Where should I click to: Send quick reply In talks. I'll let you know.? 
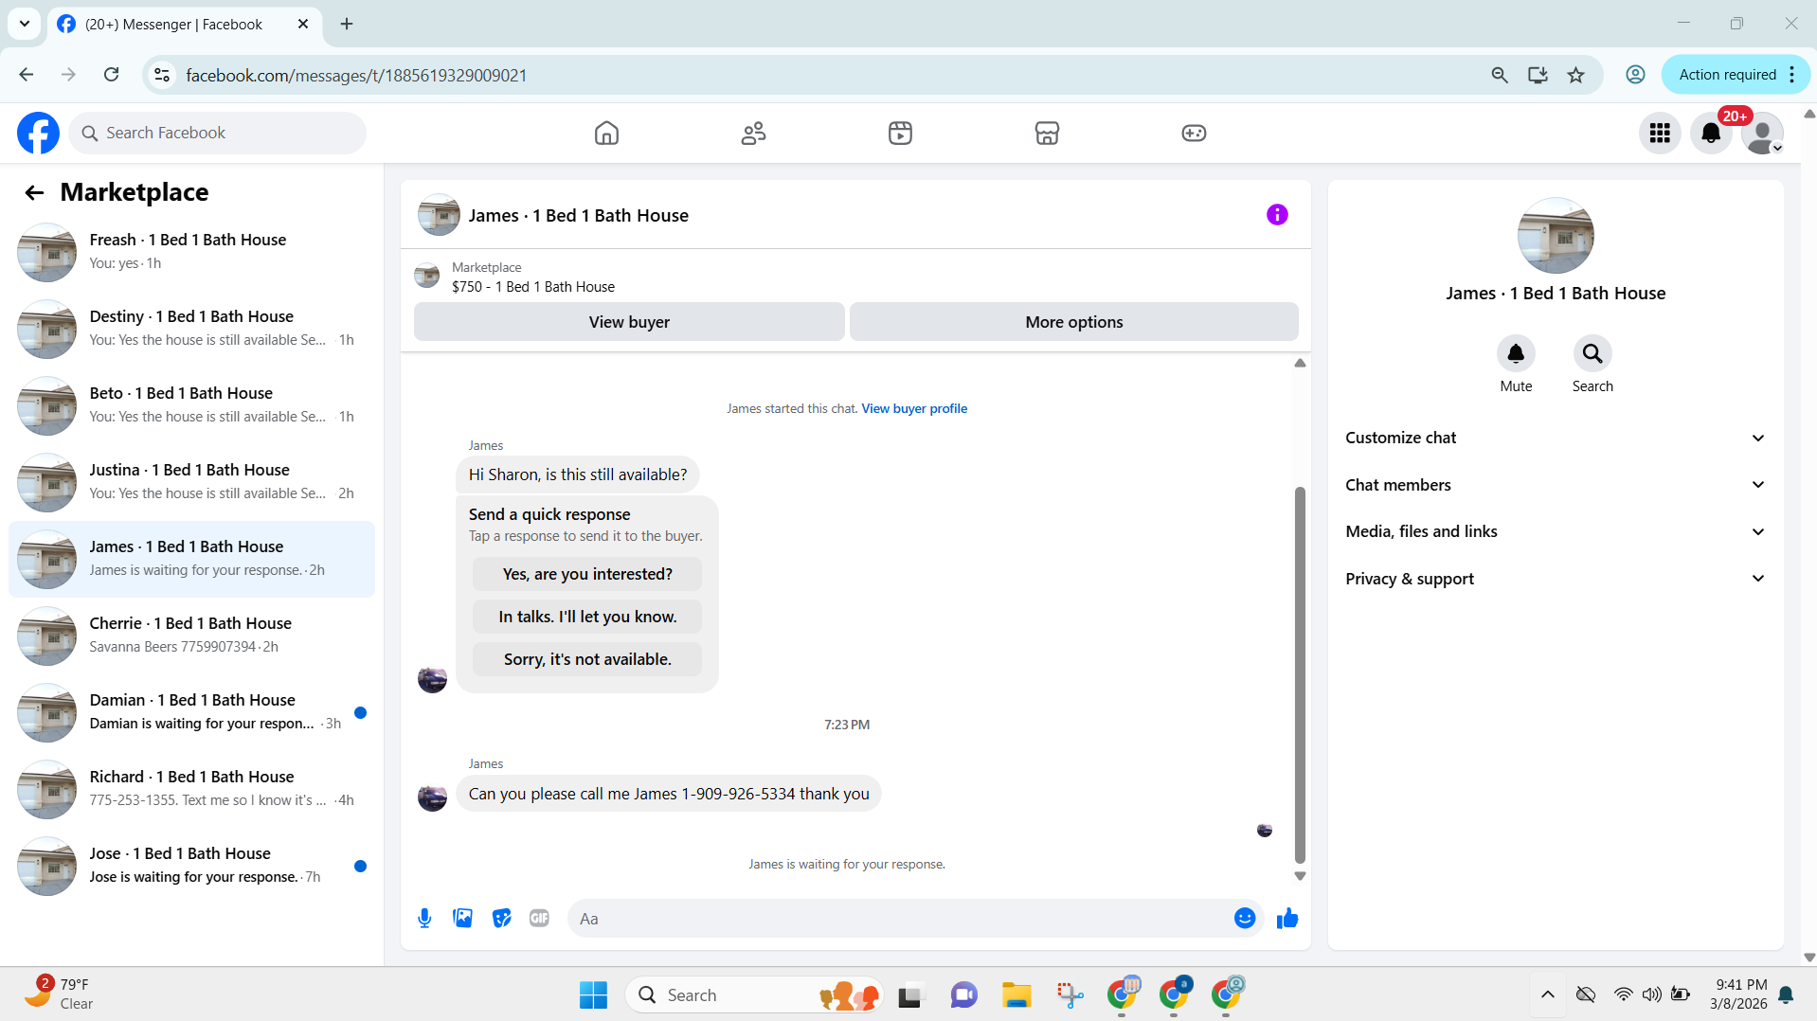pyautogui.click(x=587, y=617)
